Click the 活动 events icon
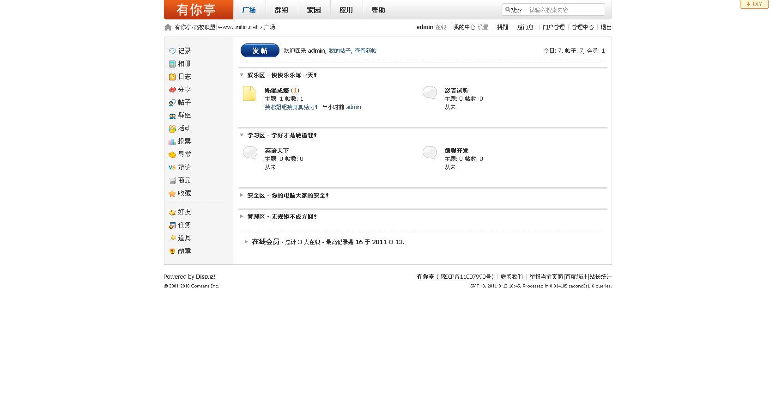Viewport: 776px width, 416px height. pos(172,128)
